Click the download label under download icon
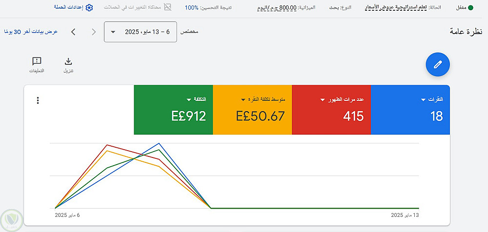Image resolution: width=488 pixels, height=232 pixels. [68, 71]
